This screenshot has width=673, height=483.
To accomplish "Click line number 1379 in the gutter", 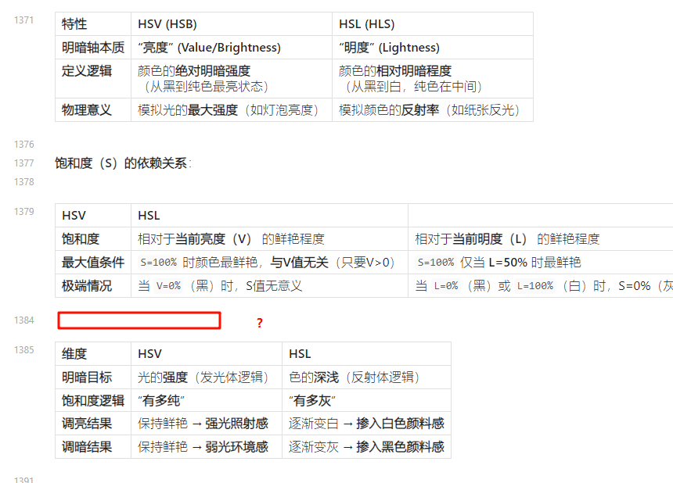I will click(23, 212).
